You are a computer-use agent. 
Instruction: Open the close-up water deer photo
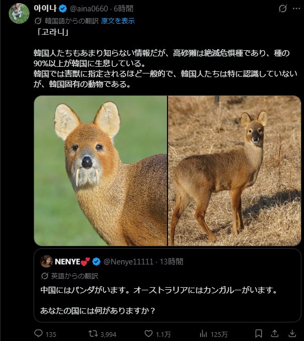coord(100,171)
